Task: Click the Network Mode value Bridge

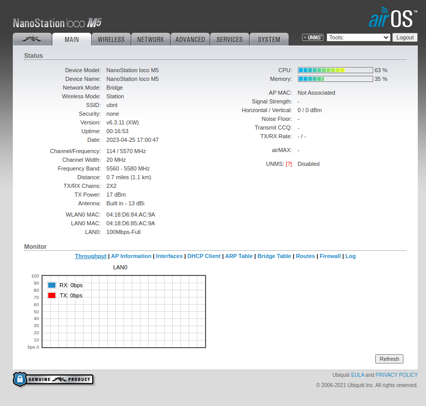Action: pyautogui.click(x=114, y=88)
